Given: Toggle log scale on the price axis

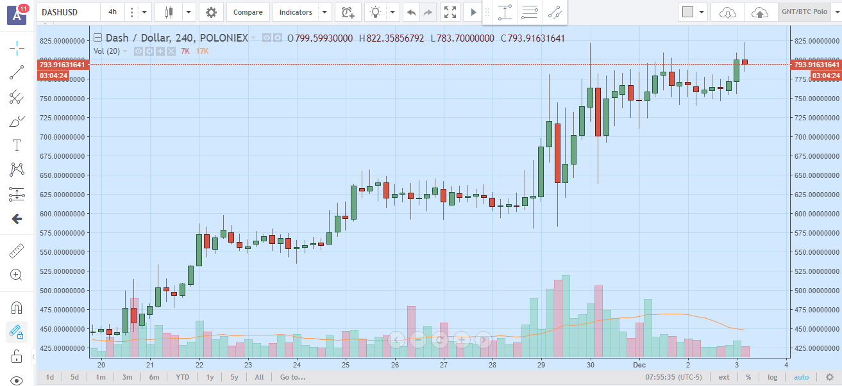Looking at the screenshot, I should (773, 377).
